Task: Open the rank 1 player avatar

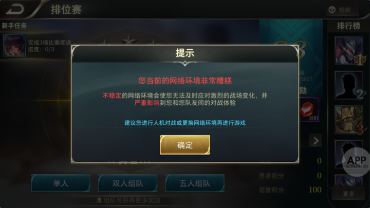Action: 349,50
